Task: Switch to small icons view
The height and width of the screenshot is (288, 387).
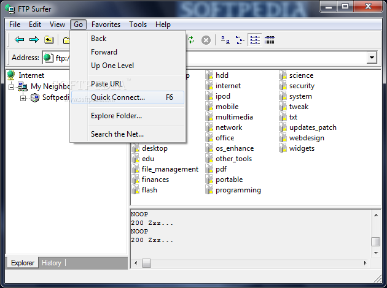Action: [240, 40]
